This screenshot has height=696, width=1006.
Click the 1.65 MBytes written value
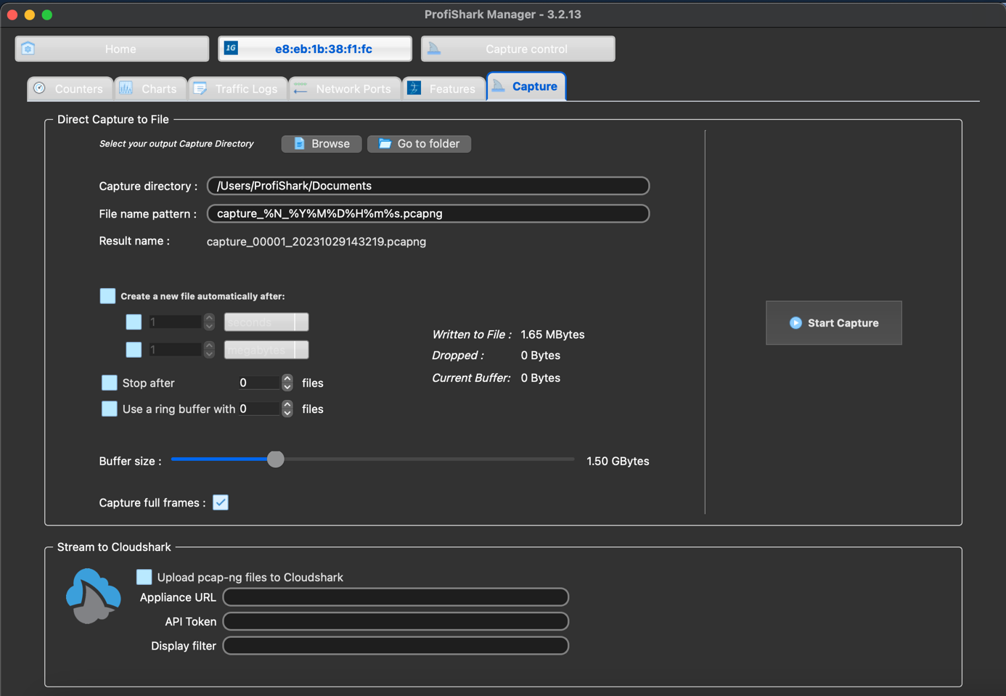[x=552, y=335]
